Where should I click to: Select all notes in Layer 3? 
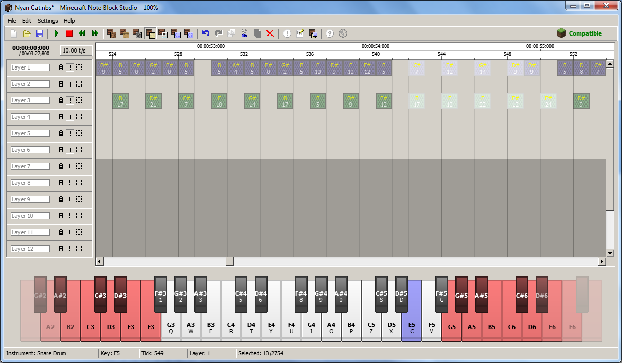click(79, 100)
